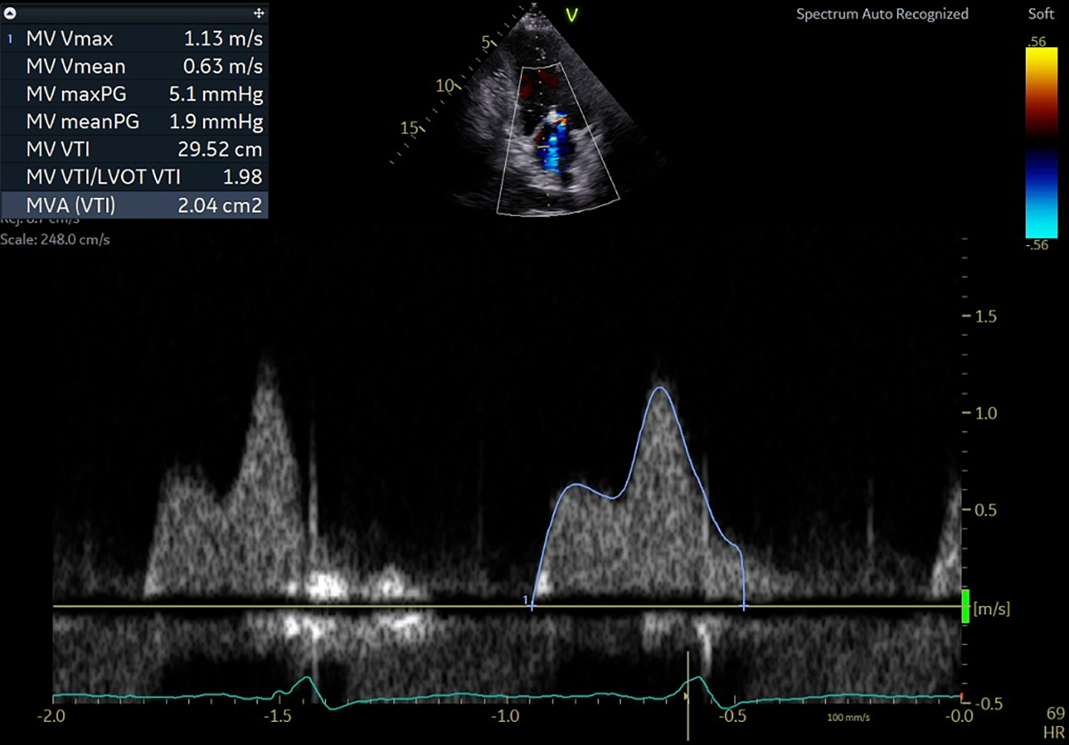Click the green baseline marker at the velocity axis
This screenshot has height=745, width=1069.
pyautogui.click(x=967, y=605)
